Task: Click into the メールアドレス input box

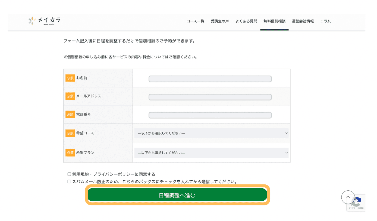Action: [210, 97]
